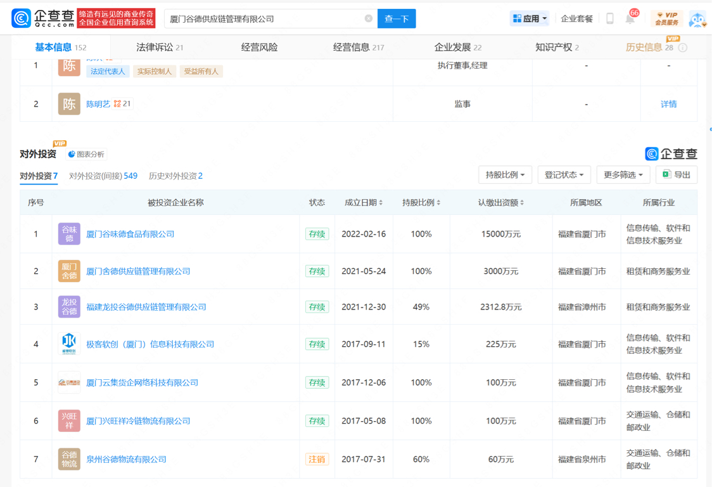Click the 2017-09-11 date cell
This screenshot has width=712, height=487.
point(364,344)
